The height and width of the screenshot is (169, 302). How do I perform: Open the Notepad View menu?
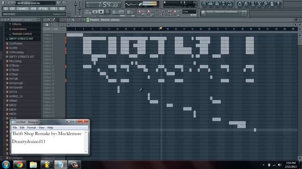point(42,128)
